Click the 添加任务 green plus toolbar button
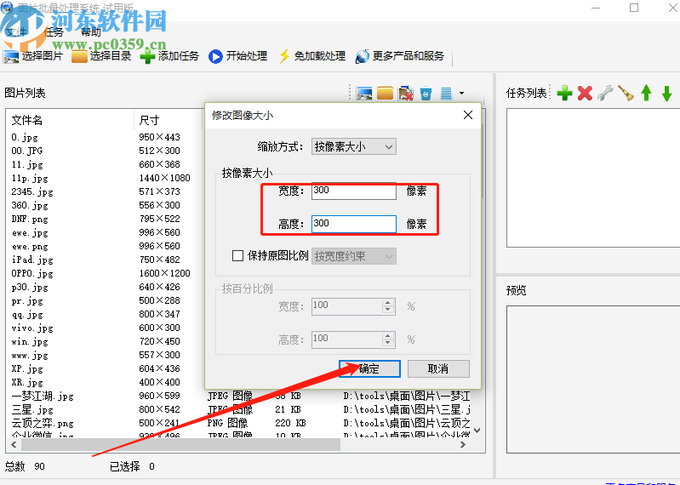680x485 pixels. 169,56
